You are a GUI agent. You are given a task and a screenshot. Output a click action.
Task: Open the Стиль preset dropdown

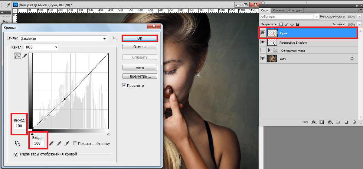tap(105, 39)
